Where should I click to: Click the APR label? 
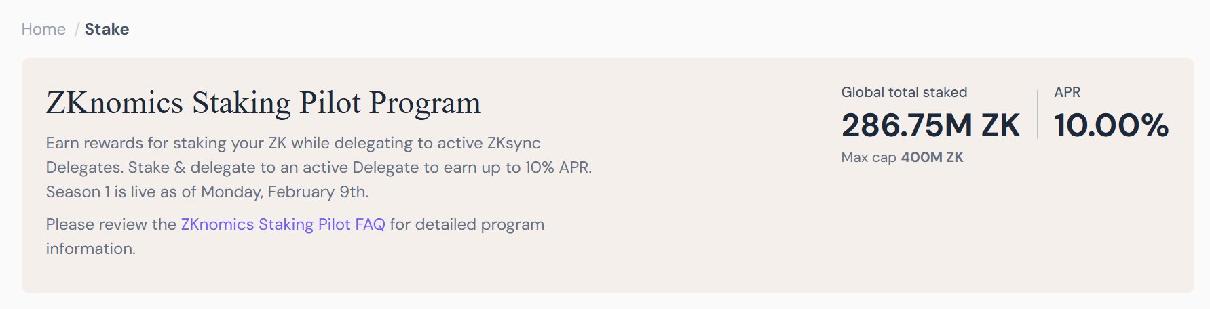point(1067,92)
